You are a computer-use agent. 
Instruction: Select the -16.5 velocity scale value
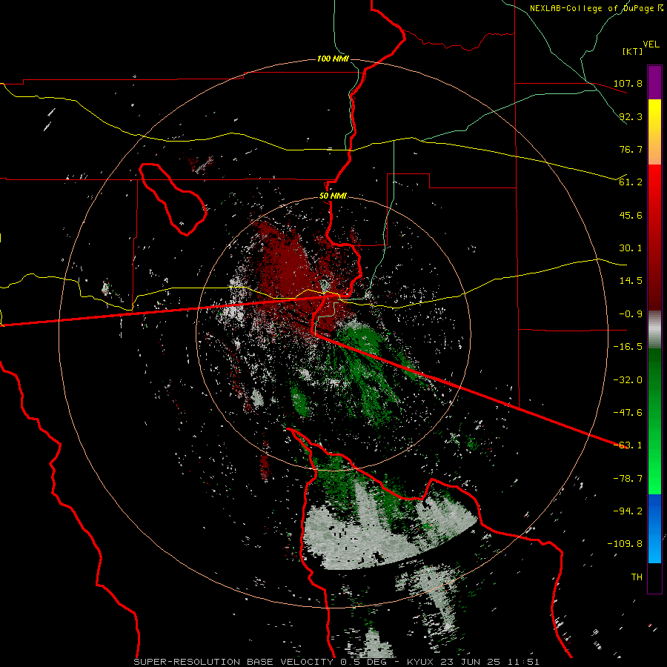[x=628, y=347]
